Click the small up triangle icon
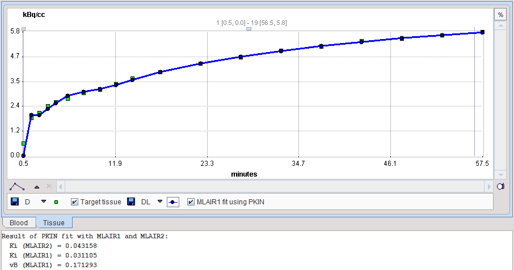This screenshot has width=514, height=270. 37,187
